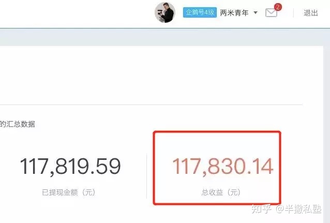This screenshot has width=330, height=223.
Task: Click the red highlight box border around 总收益
Action: [217, 132]
